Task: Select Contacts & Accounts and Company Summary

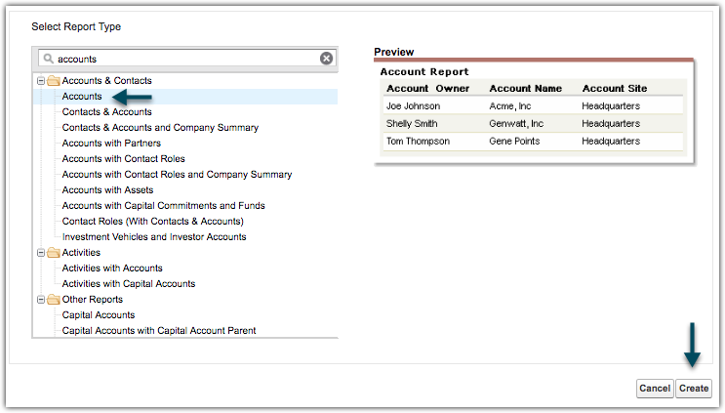Action: 160,128
